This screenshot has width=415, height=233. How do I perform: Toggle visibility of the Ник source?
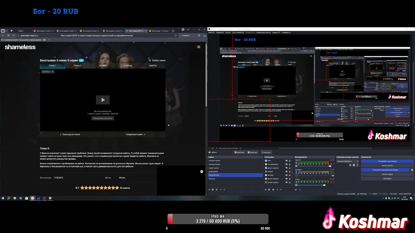tap(286, 161)
